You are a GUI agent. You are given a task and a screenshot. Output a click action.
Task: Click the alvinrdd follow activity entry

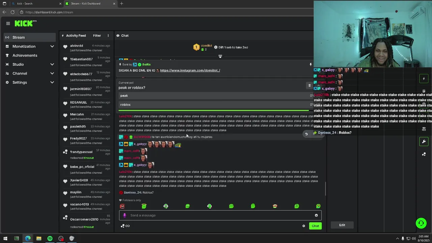click(x=86, y=48)
